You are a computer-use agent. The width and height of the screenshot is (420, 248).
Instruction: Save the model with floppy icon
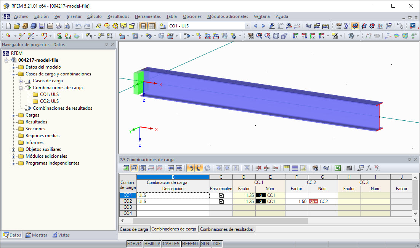[42, 26]
